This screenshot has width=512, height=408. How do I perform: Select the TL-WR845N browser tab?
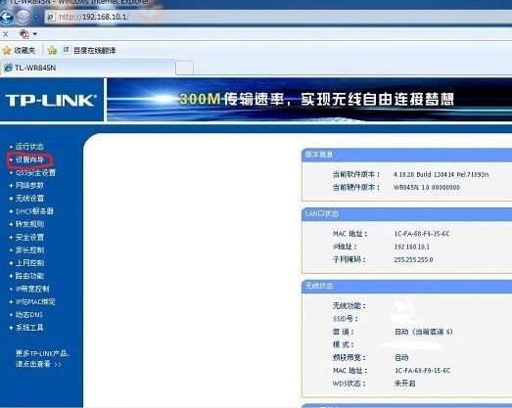[87, 68]
